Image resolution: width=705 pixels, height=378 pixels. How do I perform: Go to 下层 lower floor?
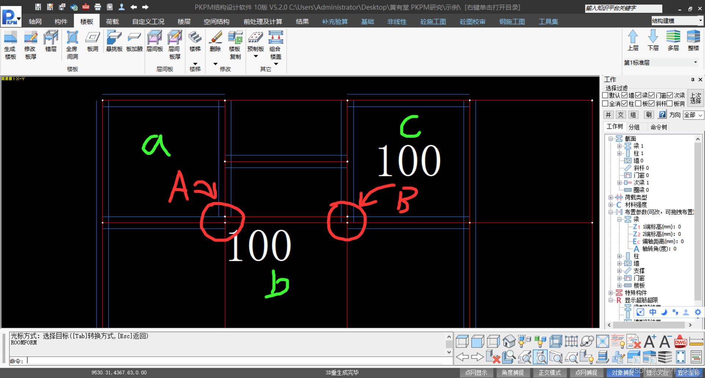point(653,40)
